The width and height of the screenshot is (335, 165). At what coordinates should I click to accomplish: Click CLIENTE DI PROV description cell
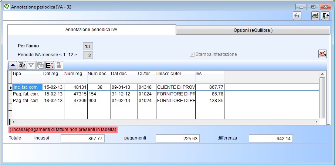pyautogui.click(x=176, y=87)
